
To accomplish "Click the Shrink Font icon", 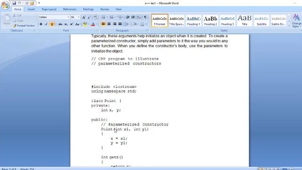I will (89, 17).
